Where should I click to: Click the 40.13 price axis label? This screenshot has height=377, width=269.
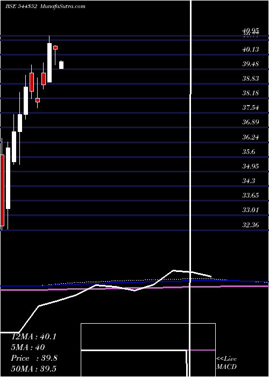point(251,50)
